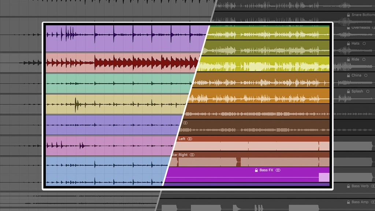375x211 pixels.
Task: Click the lock icon beside China
Action: 348,75
